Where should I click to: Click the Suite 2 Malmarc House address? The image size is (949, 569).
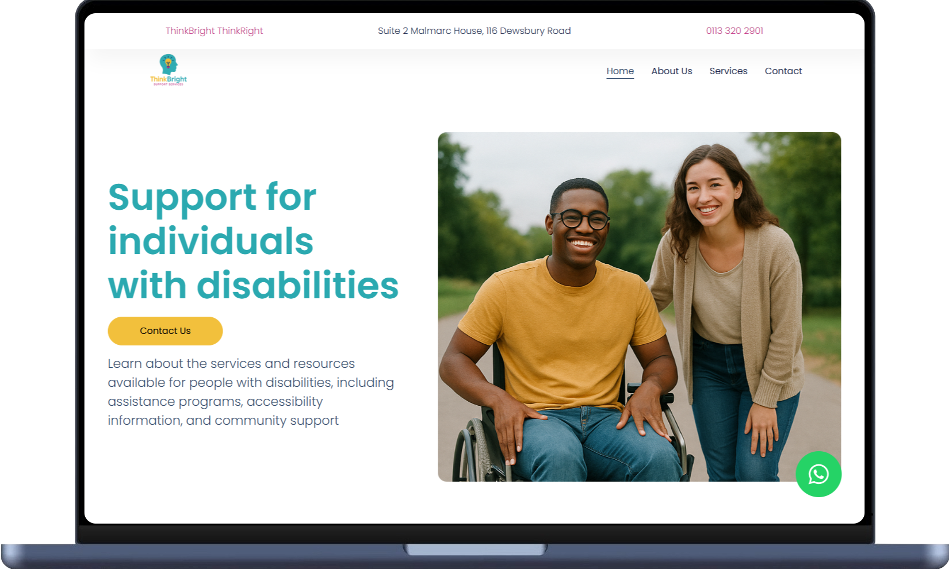tap(475, 30)
